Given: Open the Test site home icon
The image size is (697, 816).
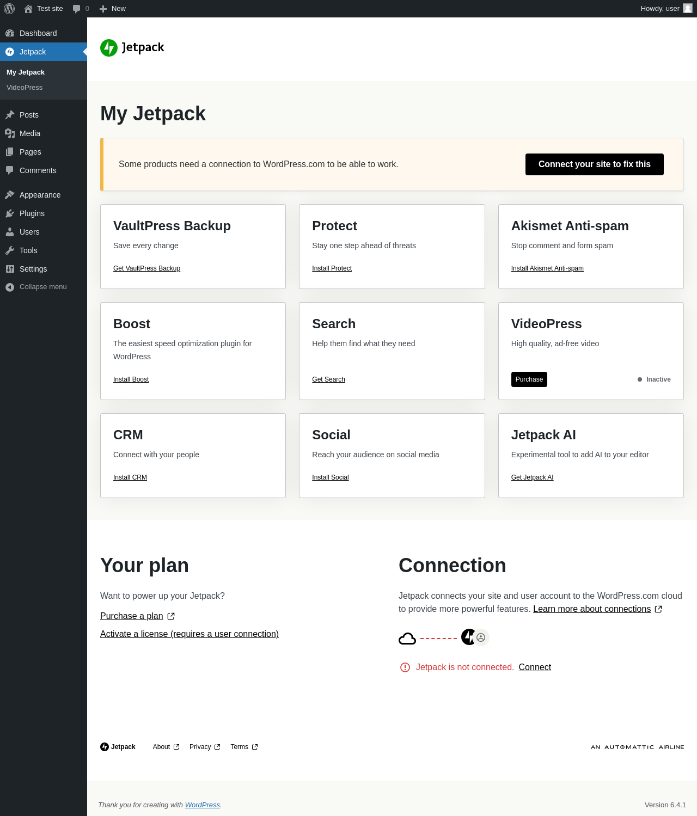Looking at the screenshot, I should point(28,9).
